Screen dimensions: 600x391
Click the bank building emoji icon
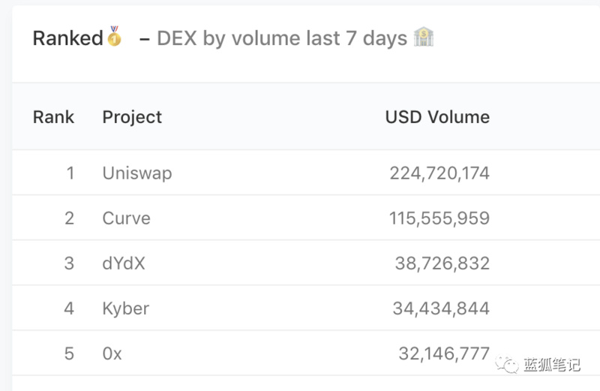pos(424,37)
